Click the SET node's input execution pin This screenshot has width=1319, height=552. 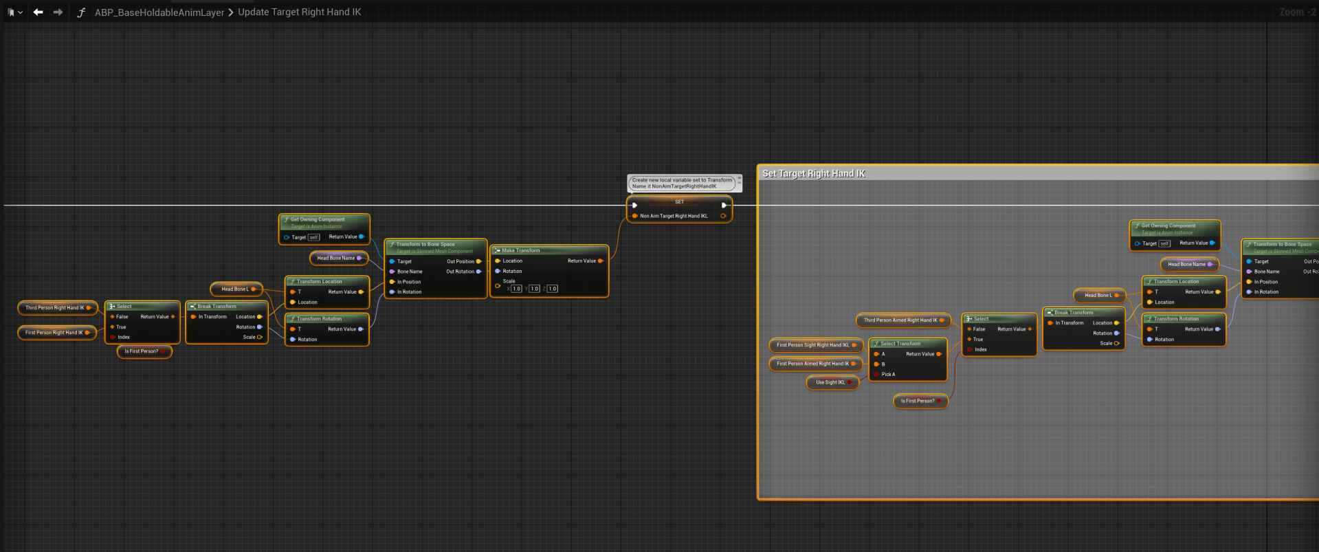(x=634, y=205)
